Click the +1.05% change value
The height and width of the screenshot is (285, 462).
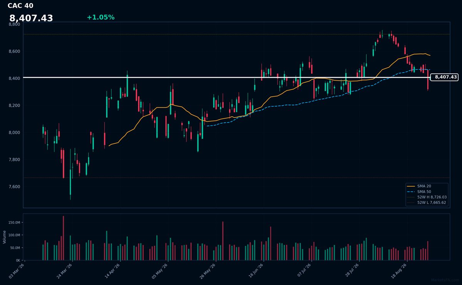100,17
